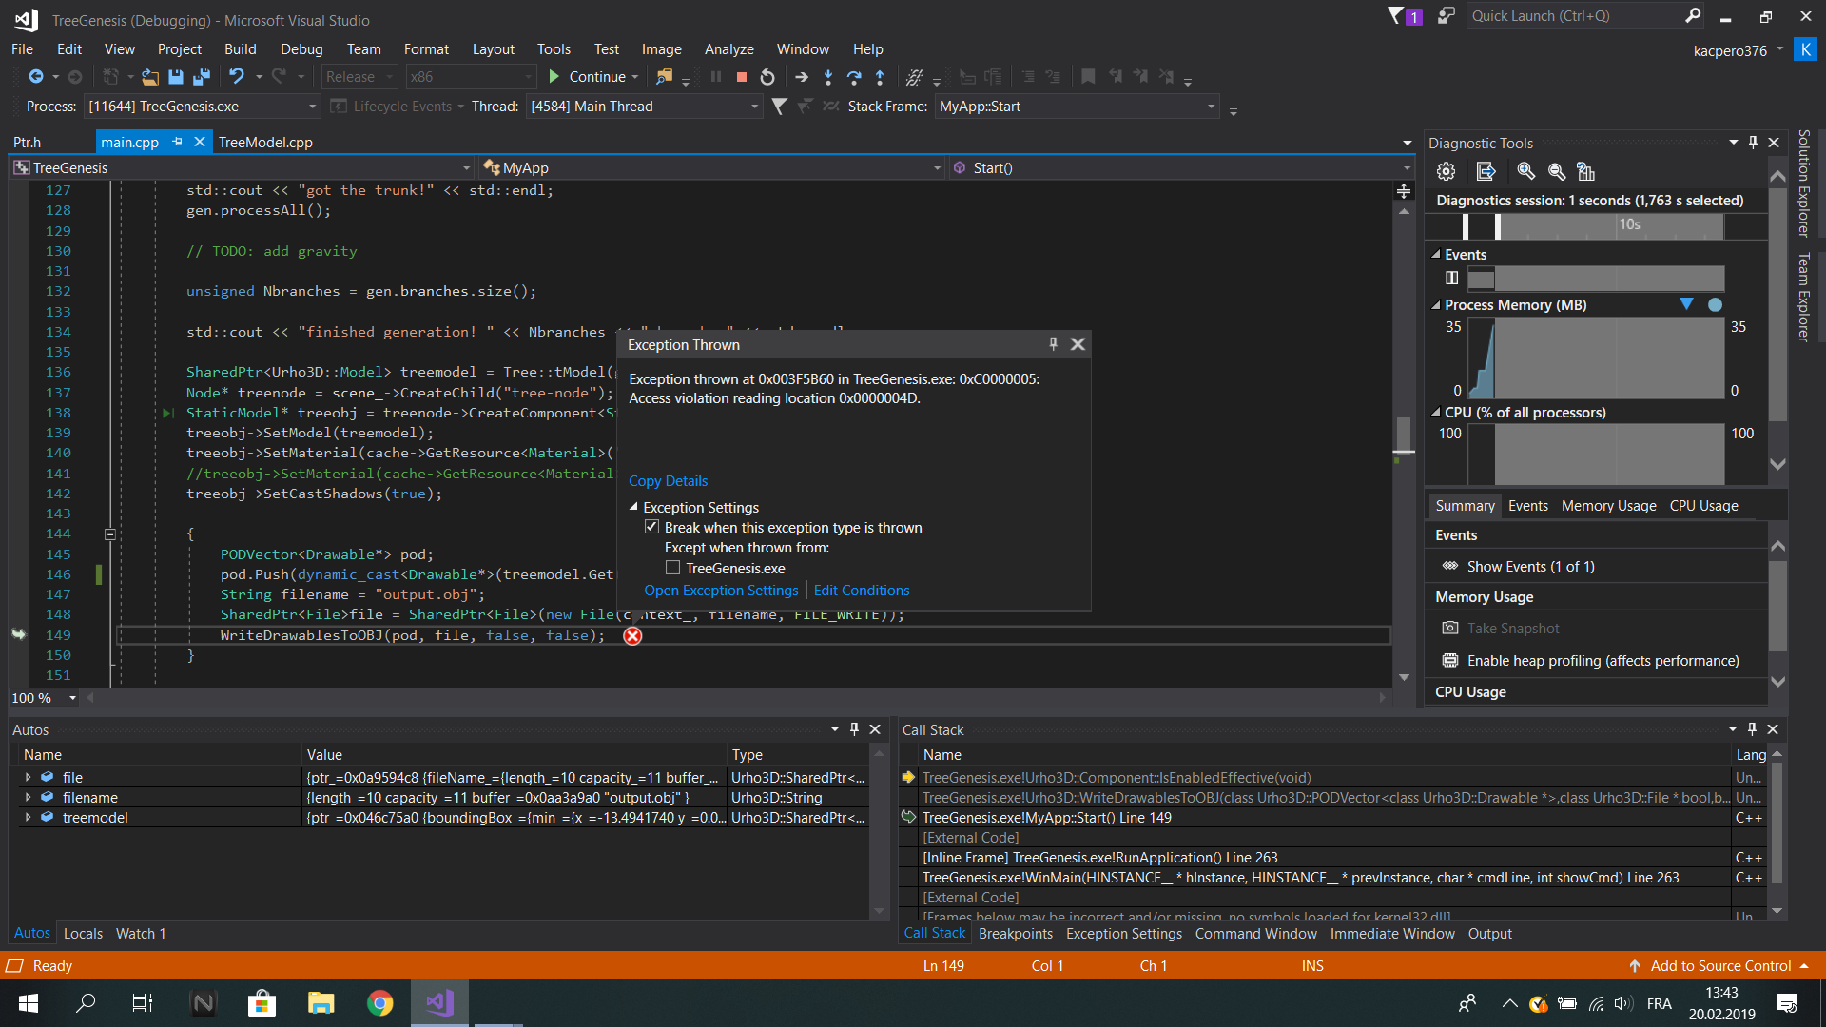The height and width of the screenshot is (1027, 1826).
Task: Open Diagnostic Tools settings gear
Action: tap(1447, 171)
